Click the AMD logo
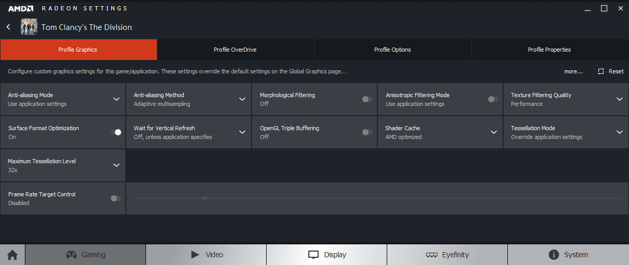Viewport: 629px width, 265px height. (x=21, y=8)
